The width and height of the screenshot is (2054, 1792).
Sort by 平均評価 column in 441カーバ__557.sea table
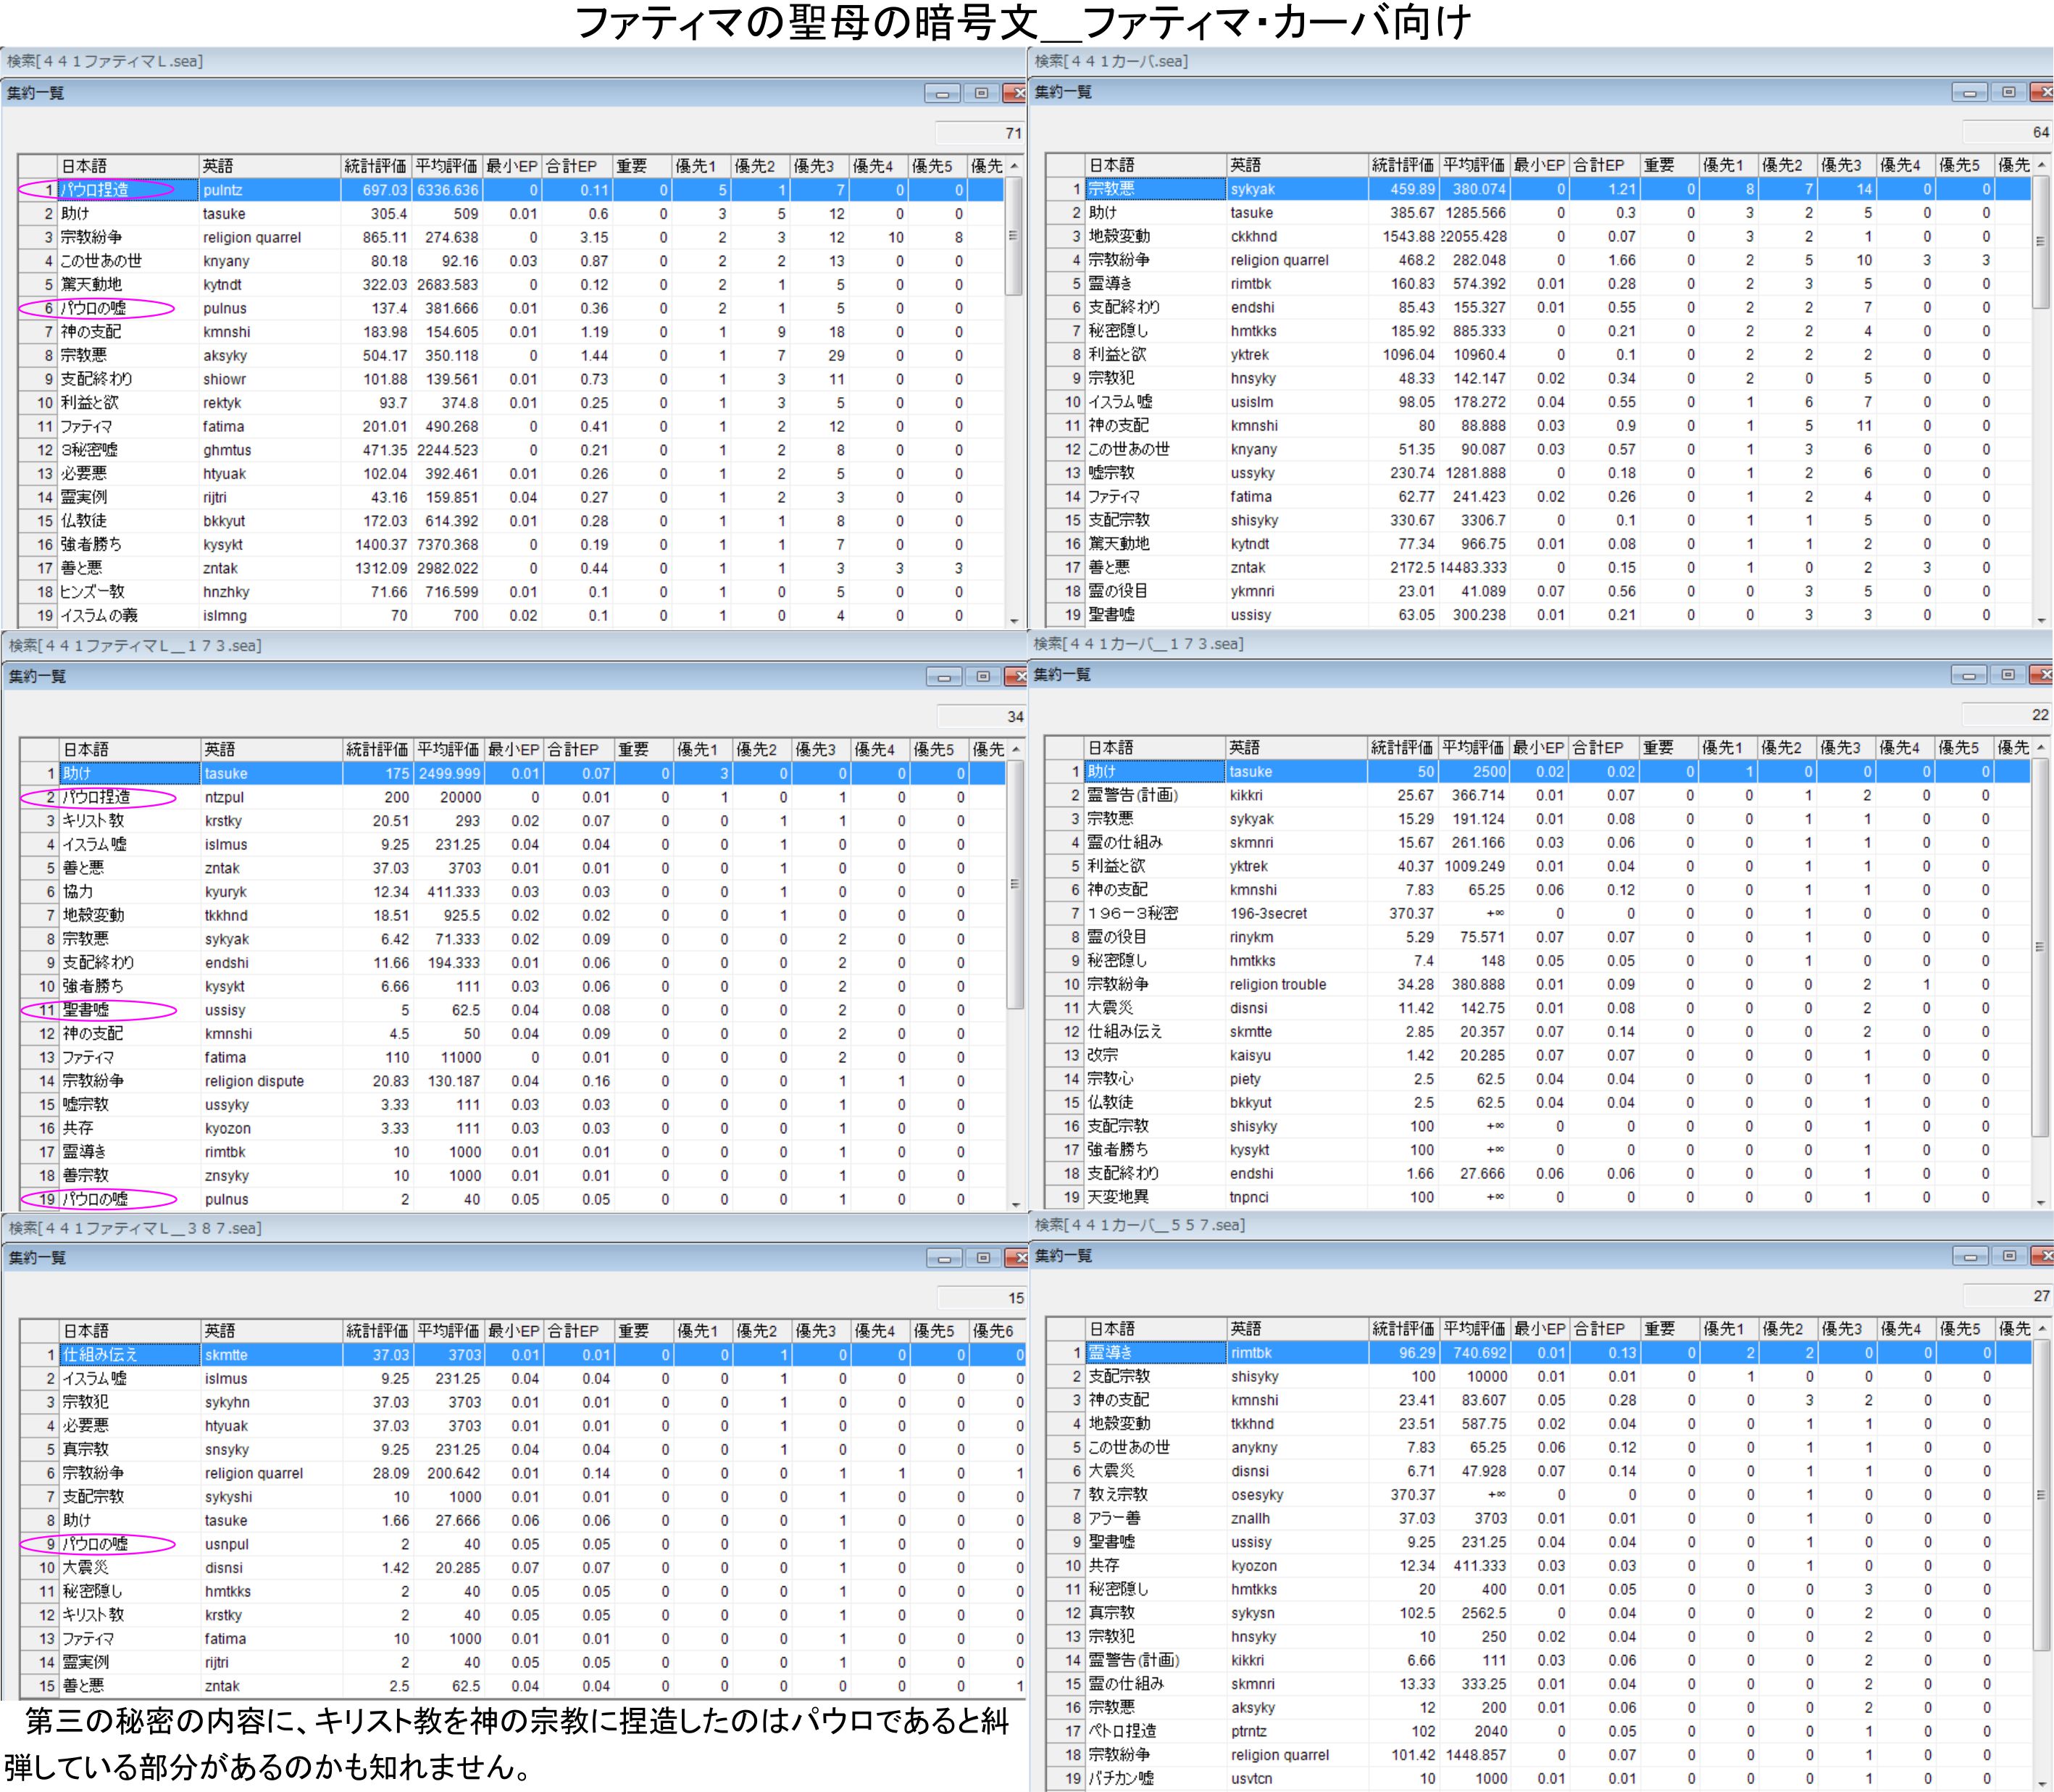(x=1474, y=1328)
